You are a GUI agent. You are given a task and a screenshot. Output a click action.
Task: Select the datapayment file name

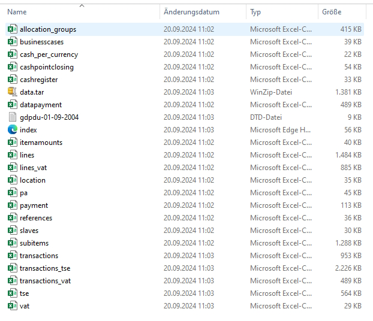pos(41,105)
